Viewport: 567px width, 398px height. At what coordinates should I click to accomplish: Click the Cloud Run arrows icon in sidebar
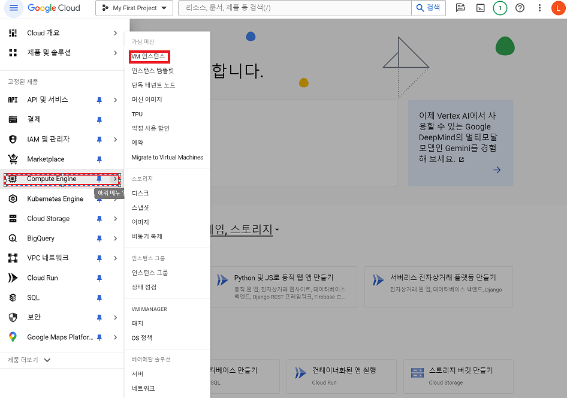tap(13, 278)
